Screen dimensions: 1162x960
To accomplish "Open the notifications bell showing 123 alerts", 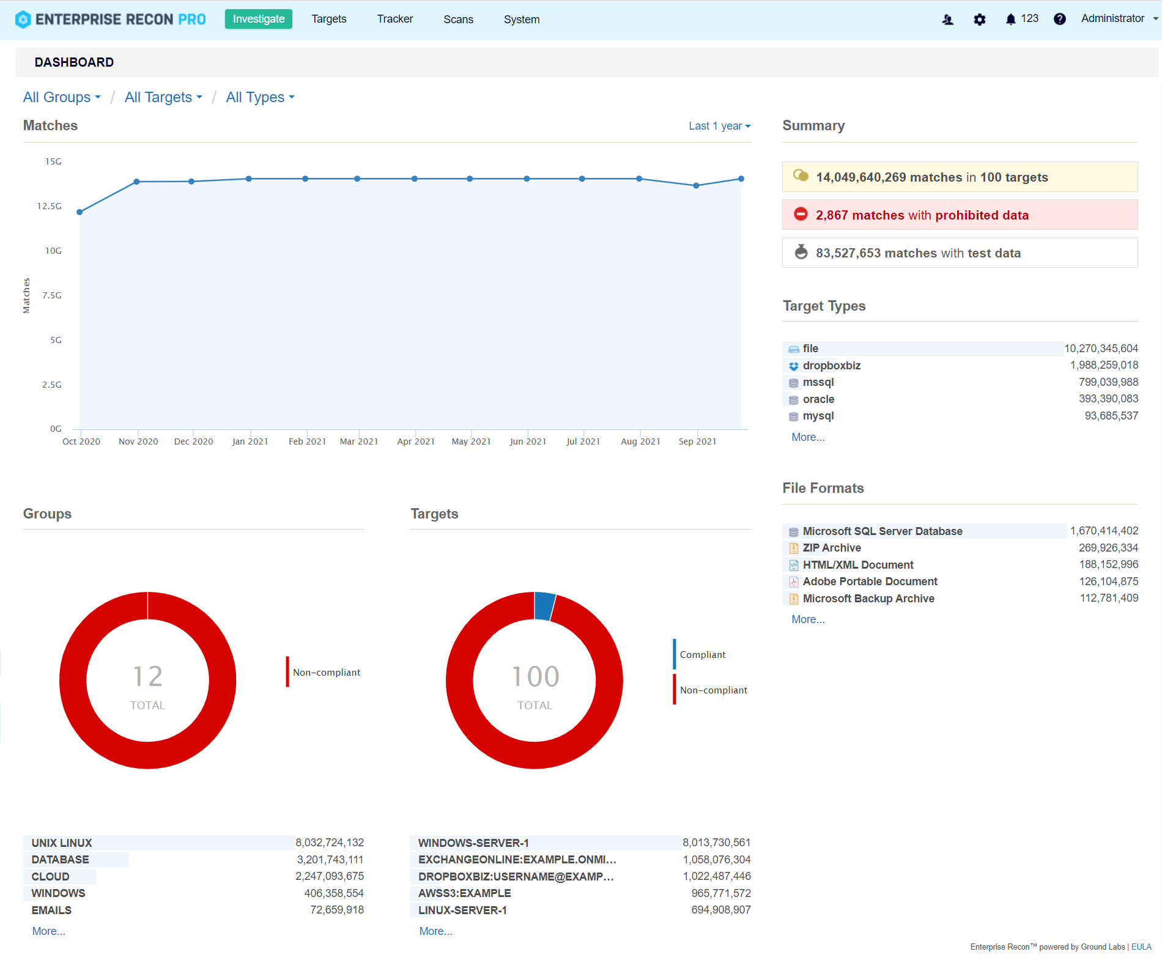I will tap(1012, 19).
